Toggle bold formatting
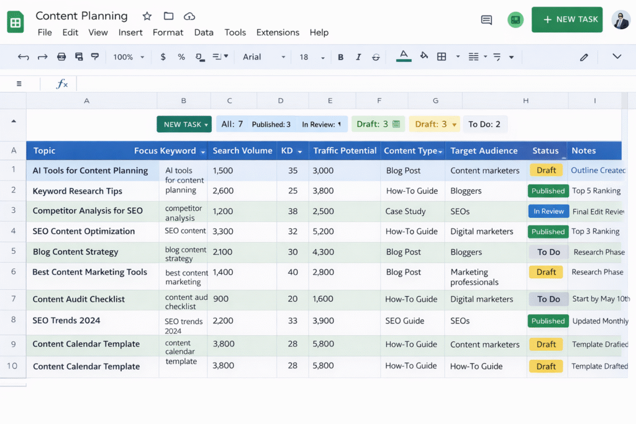Image resolution: width=636 pixels, height=424 pixels. click(x=340, y=57)
